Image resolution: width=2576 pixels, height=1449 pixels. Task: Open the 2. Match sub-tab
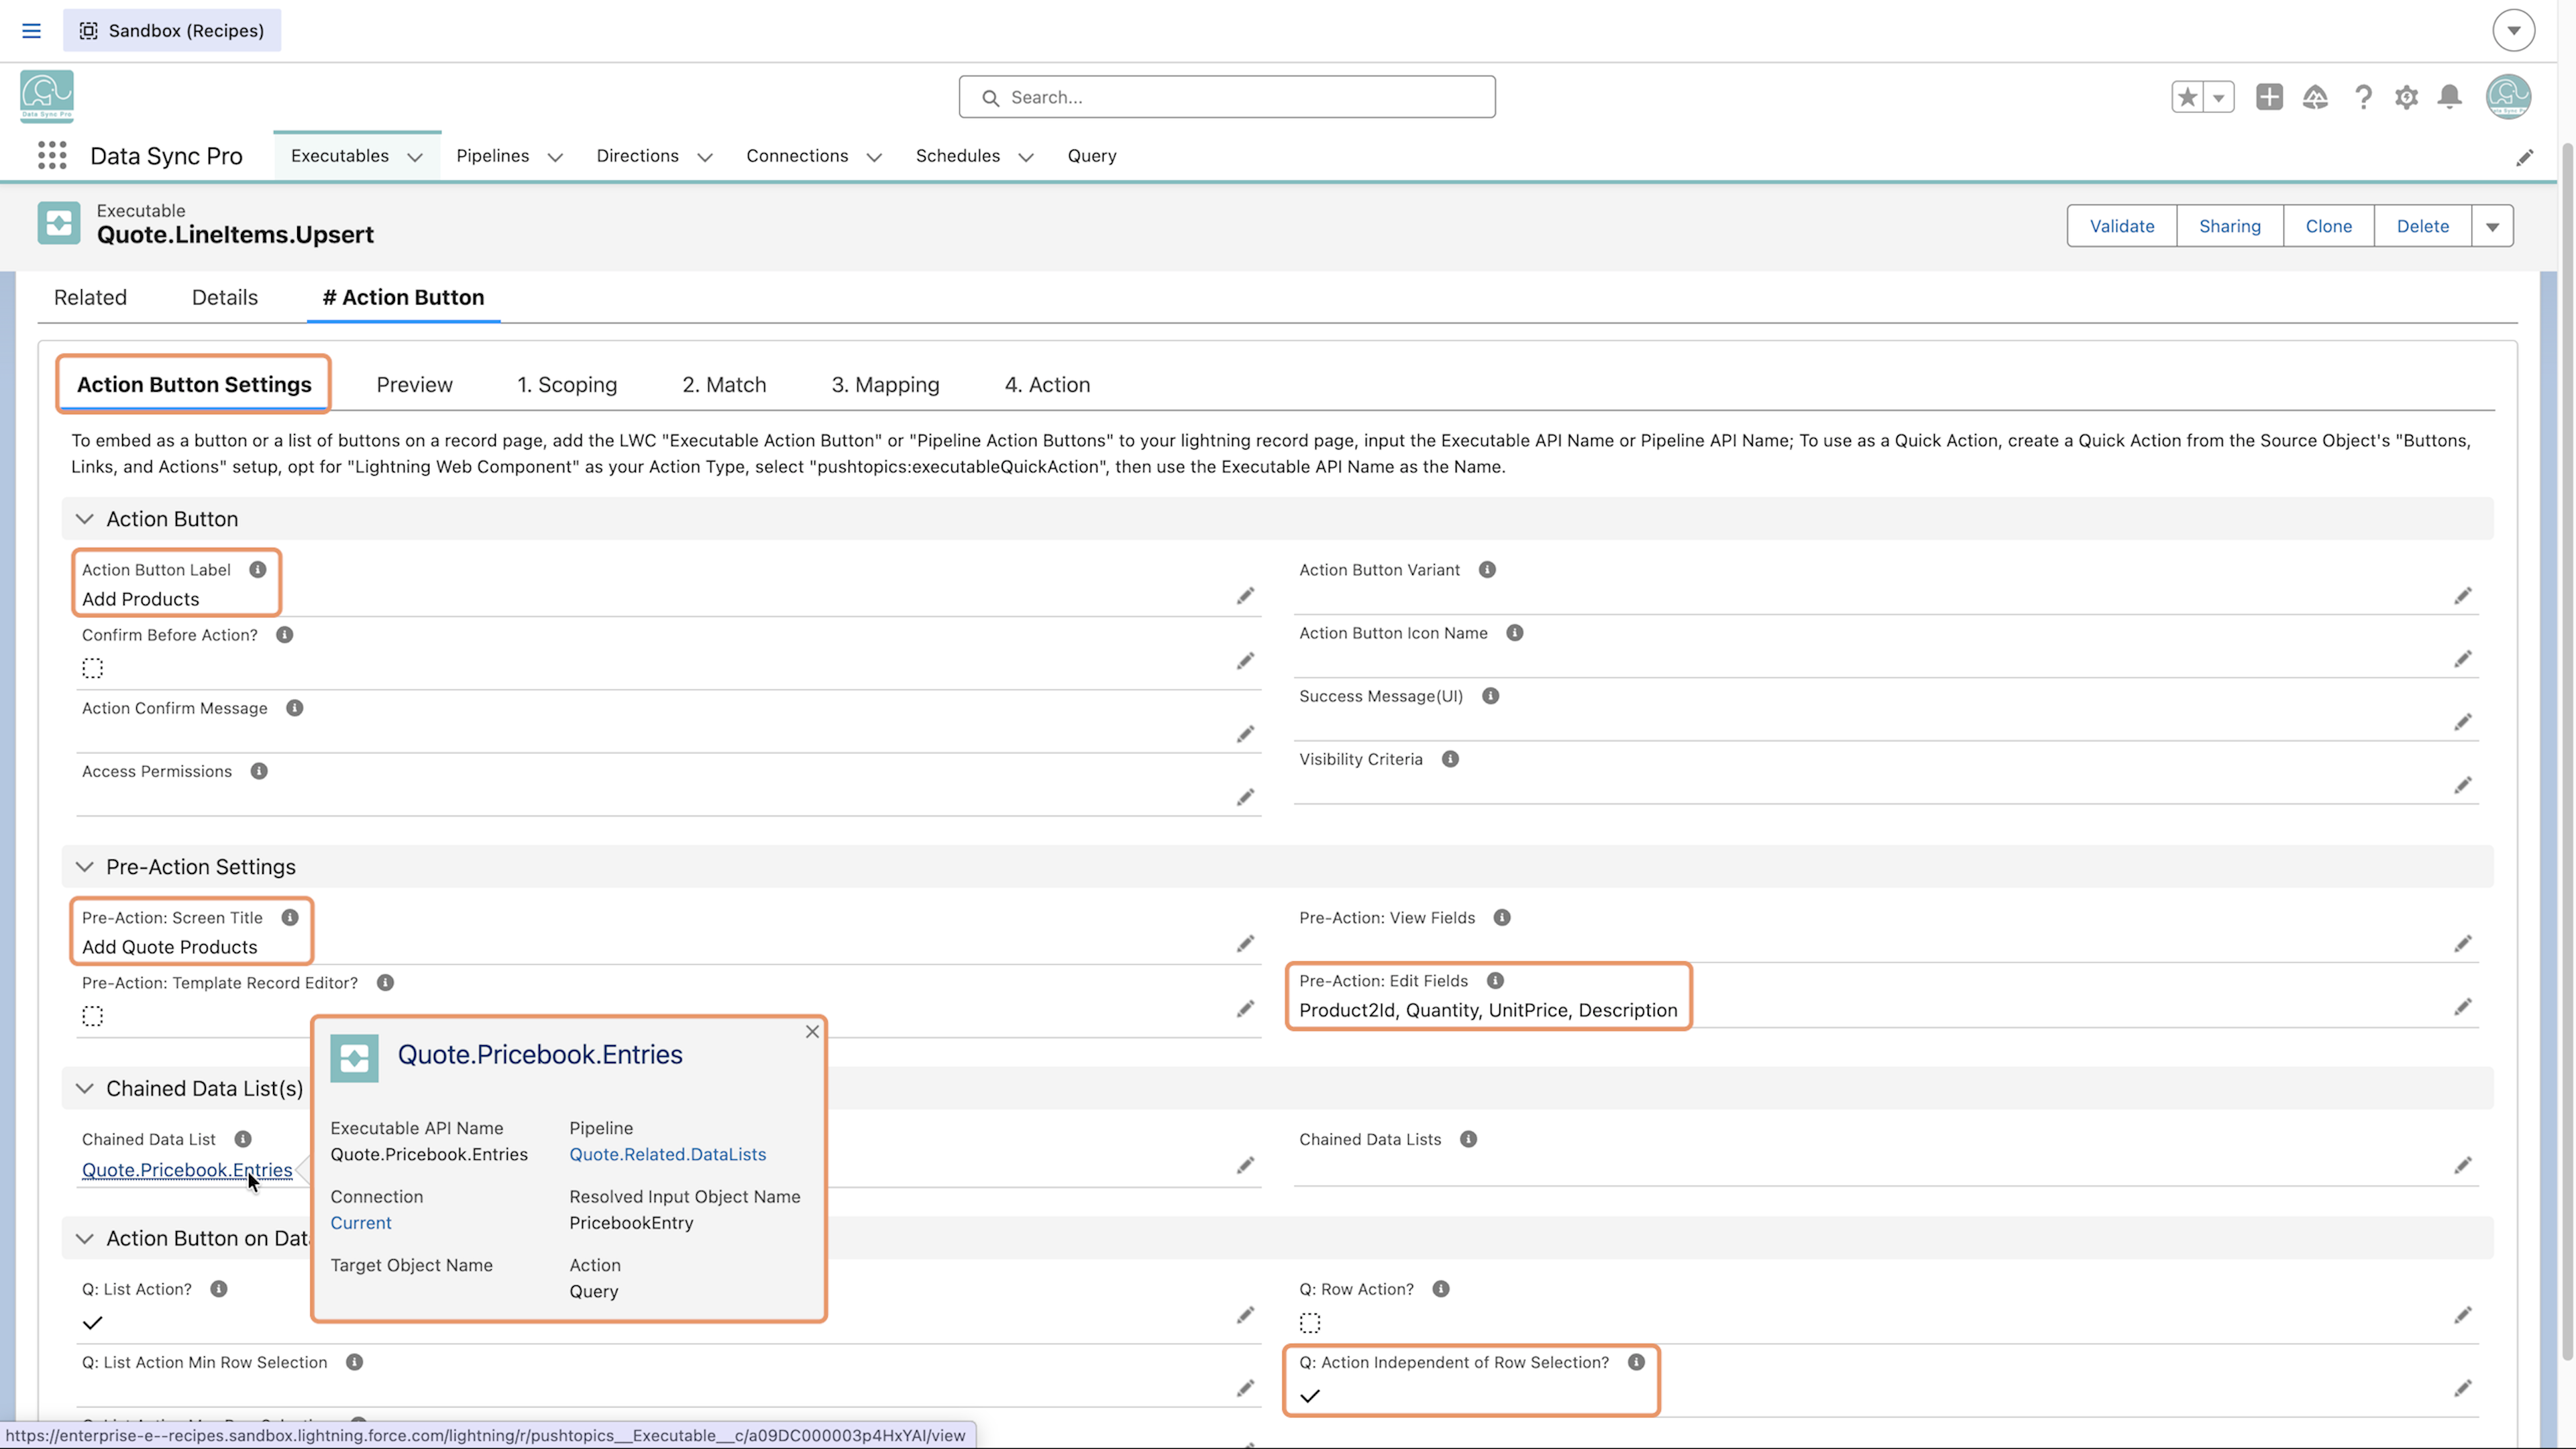[724, 385]
